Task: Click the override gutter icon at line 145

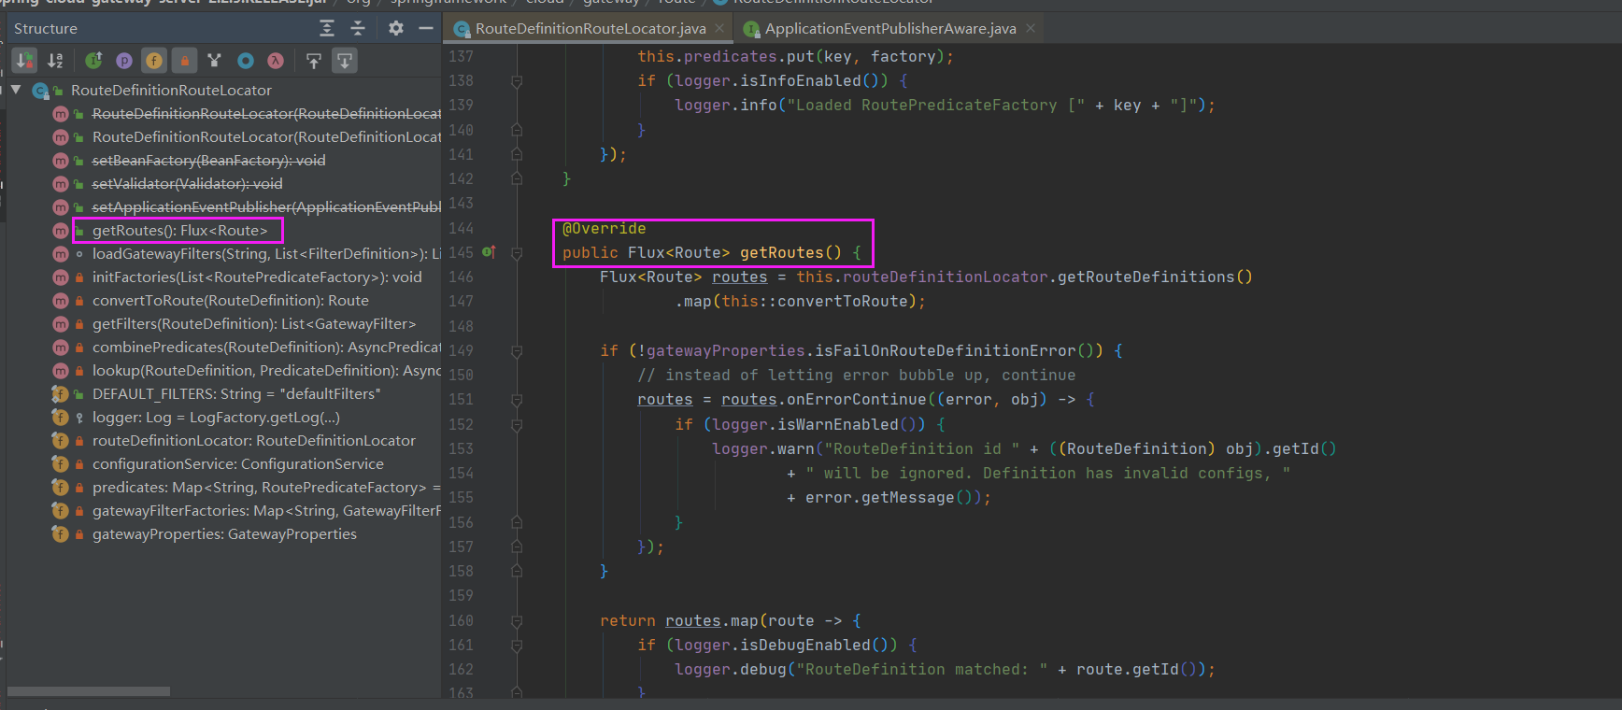Action: coord(488,252)
